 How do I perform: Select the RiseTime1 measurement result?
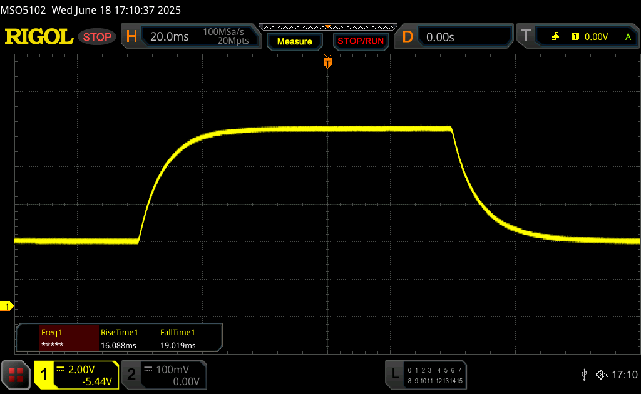tap(120, 338)
